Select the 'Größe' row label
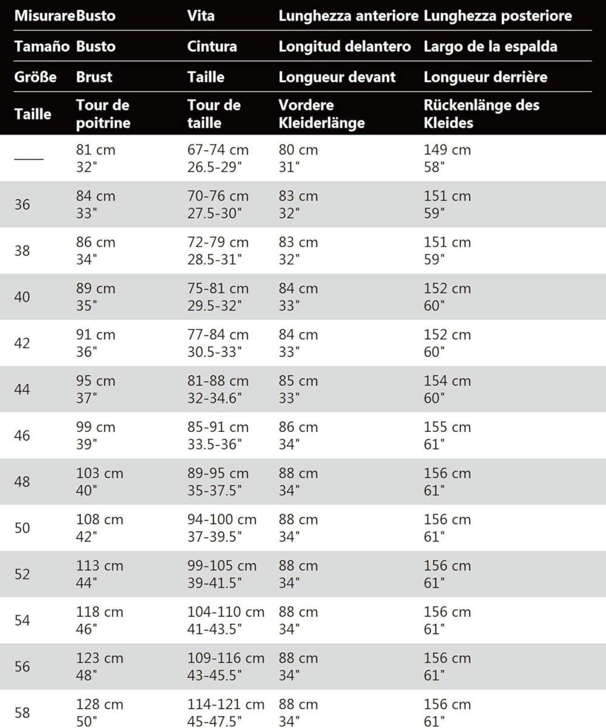 click(x=35, y=77)
